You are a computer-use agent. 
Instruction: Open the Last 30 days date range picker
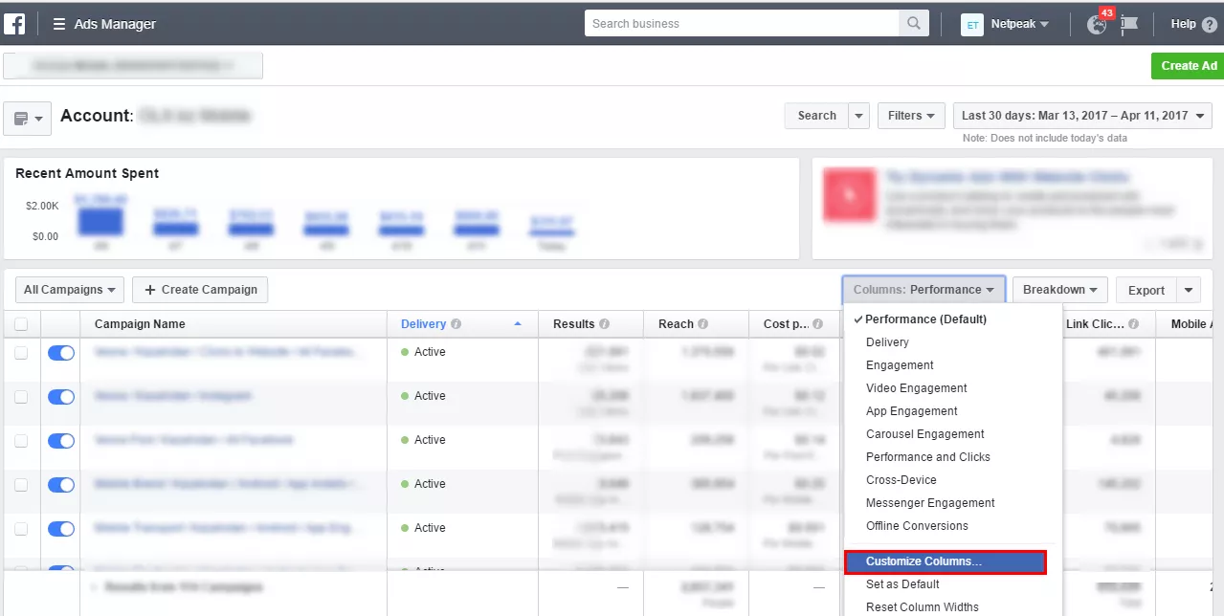[1083, 116]
